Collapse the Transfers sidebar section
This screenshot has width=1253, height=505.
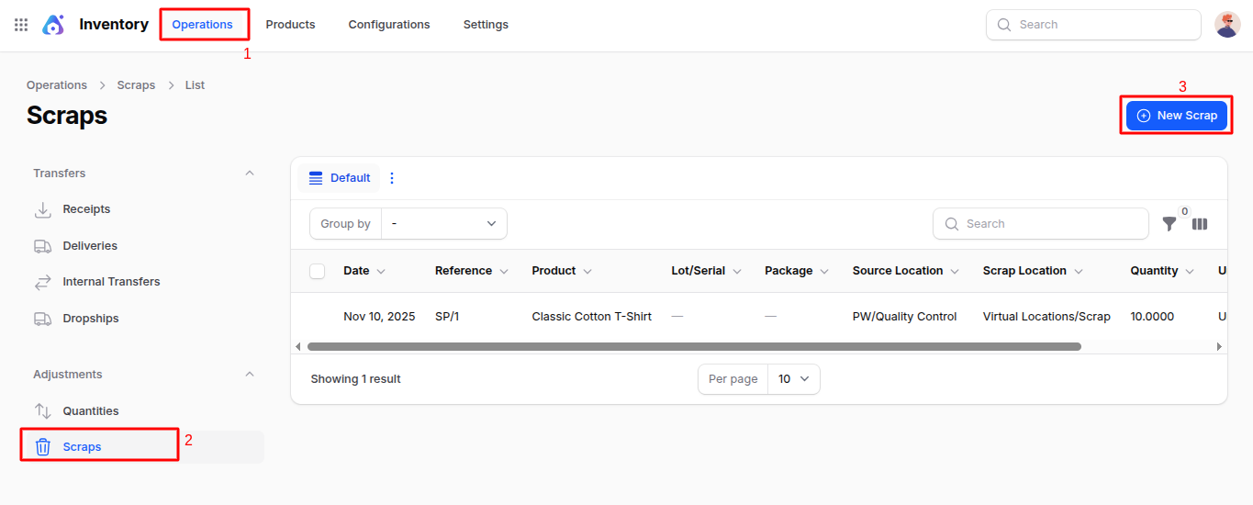pos(250,174)
